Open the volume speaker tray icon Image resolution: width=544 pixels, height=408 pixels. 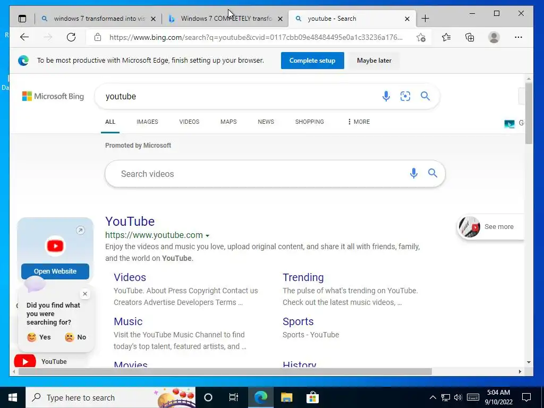point(458,397)
